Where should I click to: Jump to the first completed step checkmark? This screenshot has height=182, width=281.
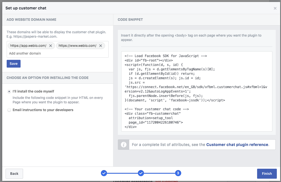coord(104,173)
